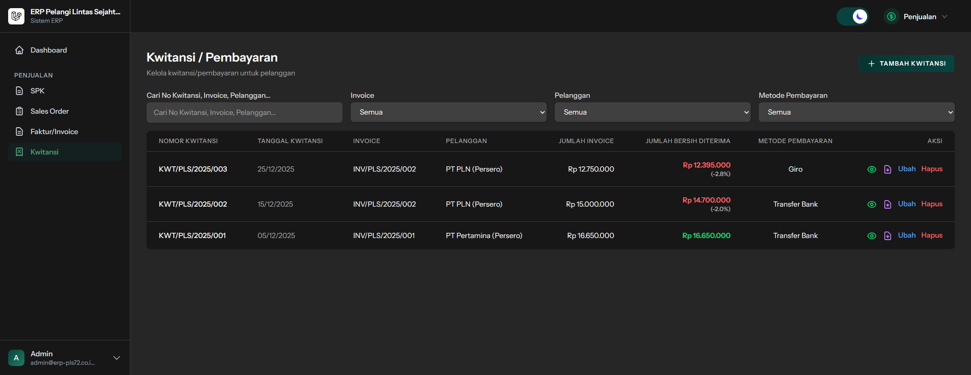971x375 pixels.
Task: Click Ubah for kwitansi KWT/PLS/2025/003
Action: (x=907, y=169)
